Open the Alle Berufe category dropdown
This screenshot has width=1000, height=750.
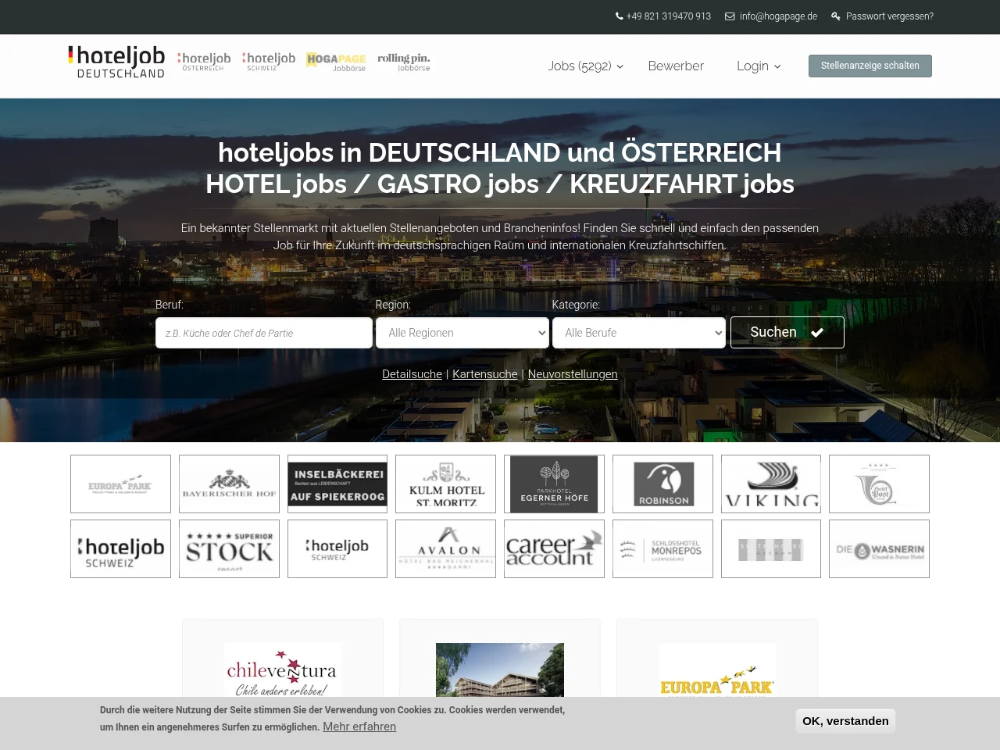coord(639,333)
